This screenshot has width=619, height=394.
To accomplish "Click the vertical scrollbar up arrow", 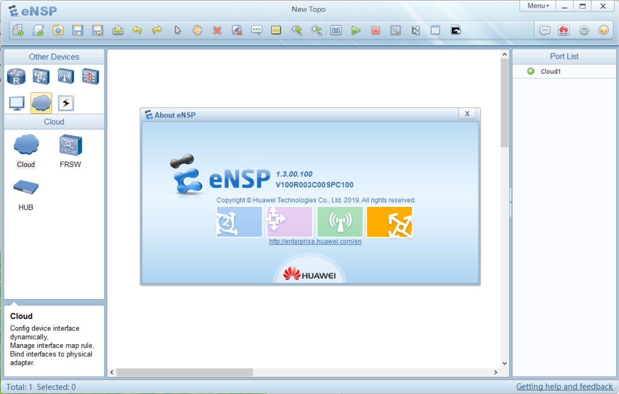I will tap(505, 54).
